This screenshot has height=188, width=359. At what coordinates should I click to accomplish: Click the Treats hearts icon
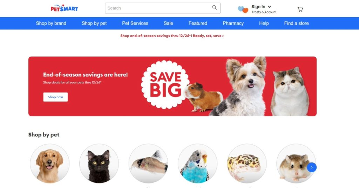coord(243,9)
